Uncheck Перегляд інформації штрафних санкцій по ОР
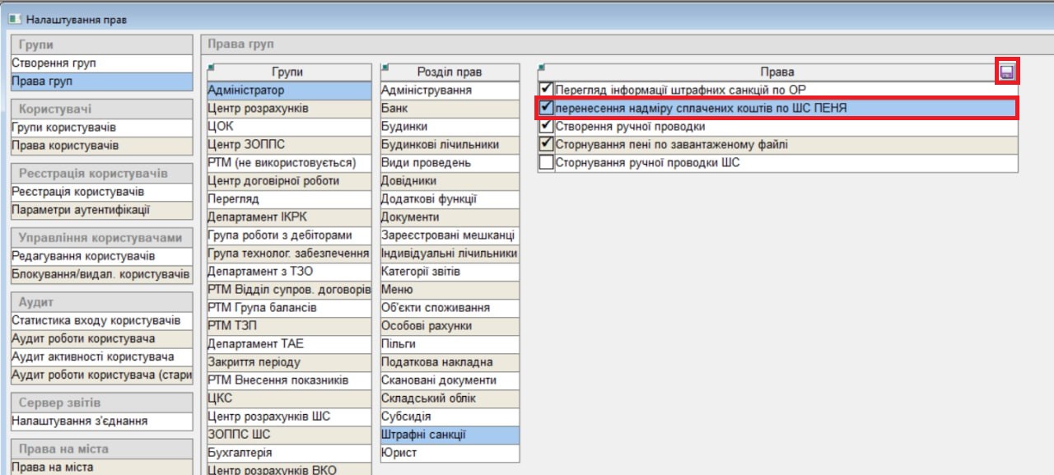Screen dimensions: 1054x475 click(546, 90)
